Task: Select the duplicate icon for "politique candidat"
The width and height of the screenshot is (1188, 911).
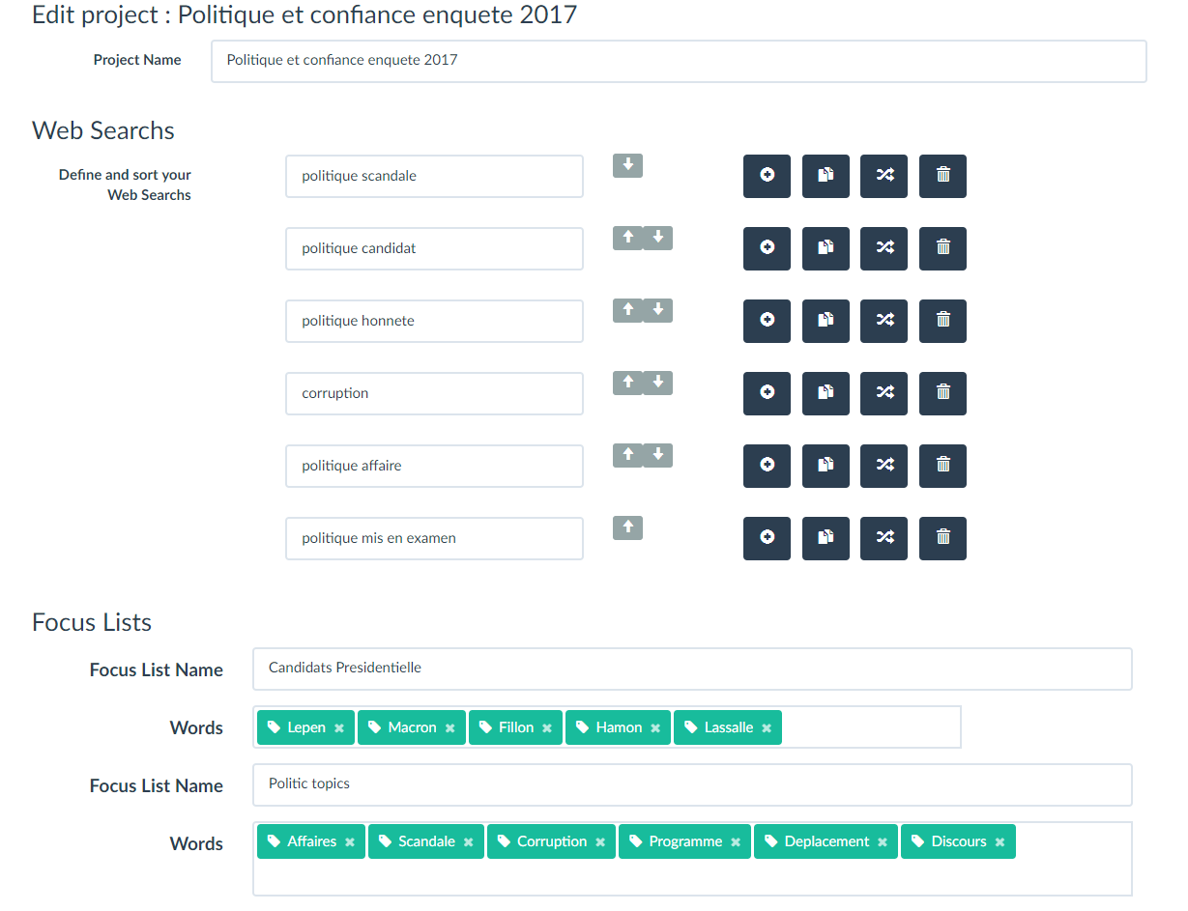Action: click(x=826, y=248)
